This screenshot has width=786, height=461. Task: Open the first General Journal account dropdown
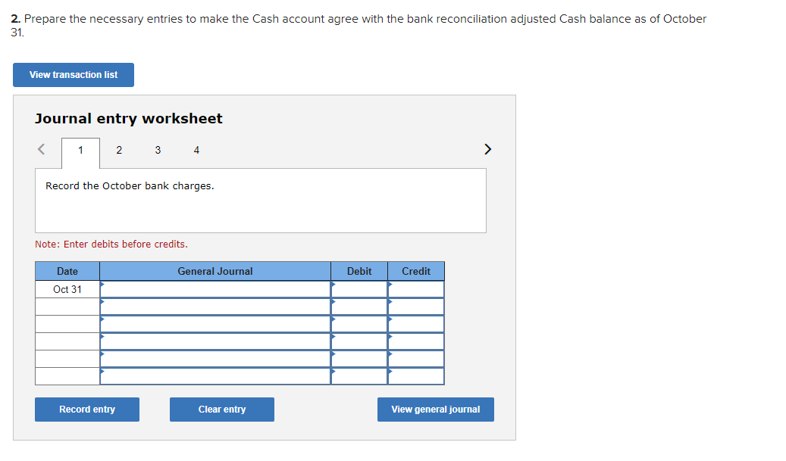tap(215, 288)
